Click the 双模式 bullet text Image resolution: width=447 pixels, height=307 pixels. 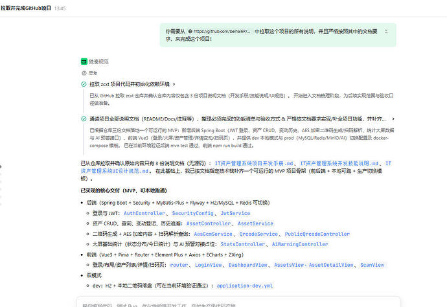coord(94,275)
